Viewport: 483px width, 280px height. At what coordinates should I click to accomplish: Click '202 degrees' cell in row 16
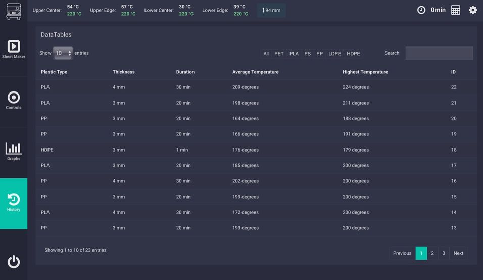pyautogui.click(x=246, y=181)
